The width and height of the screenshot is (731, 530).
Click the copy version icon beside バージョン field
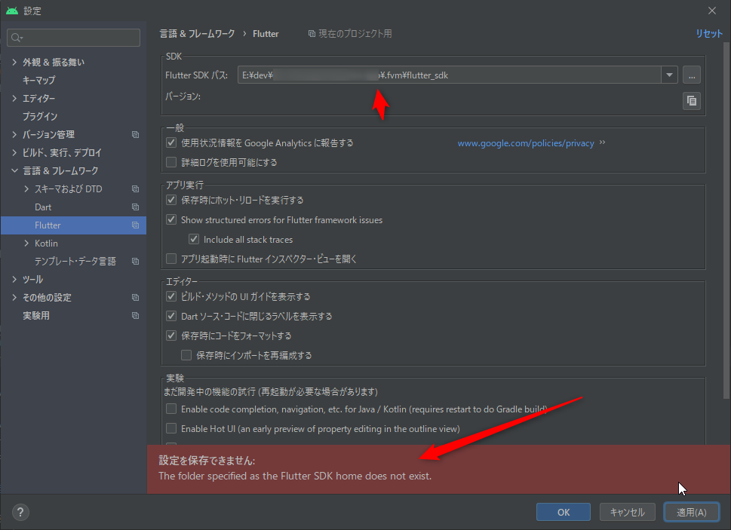[x=691, y=100]
